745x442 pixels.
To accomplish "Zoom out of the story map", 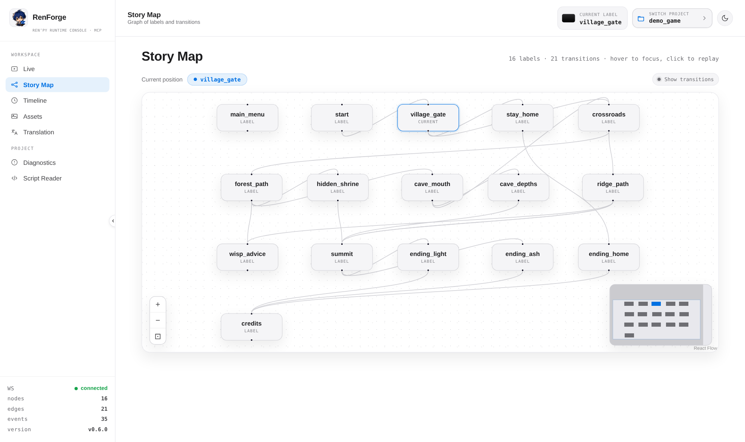I will pyautogui.click(x=158, y=320).
